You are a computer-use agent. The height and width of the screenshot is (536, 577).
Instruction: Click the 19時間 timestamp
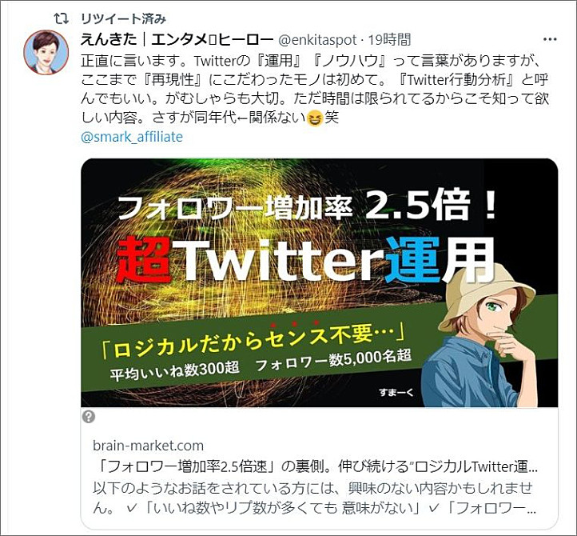(x=389, y=39)
